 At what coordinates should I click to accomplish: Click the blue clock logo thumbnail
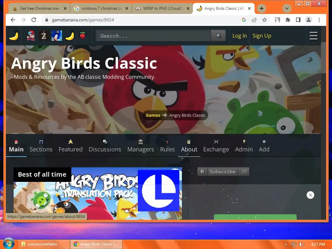click(x=159, y=190)
